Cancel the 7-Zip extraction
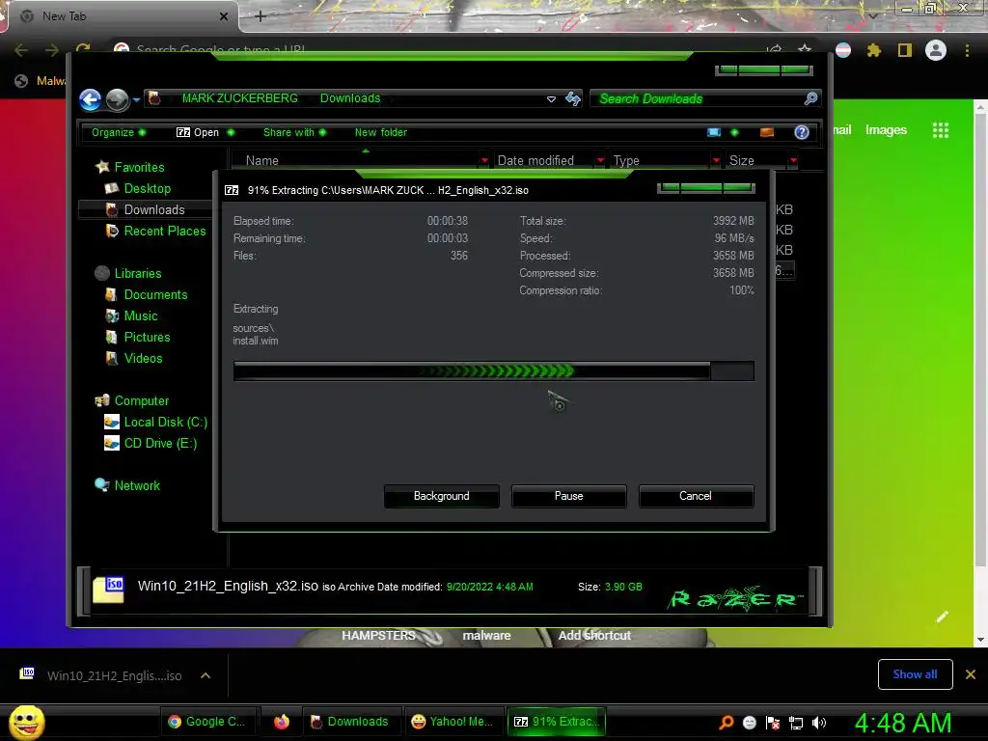 coord(696,496)
